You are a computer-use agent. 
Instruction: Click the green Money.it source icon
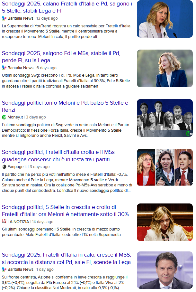[x=4, y=117]
